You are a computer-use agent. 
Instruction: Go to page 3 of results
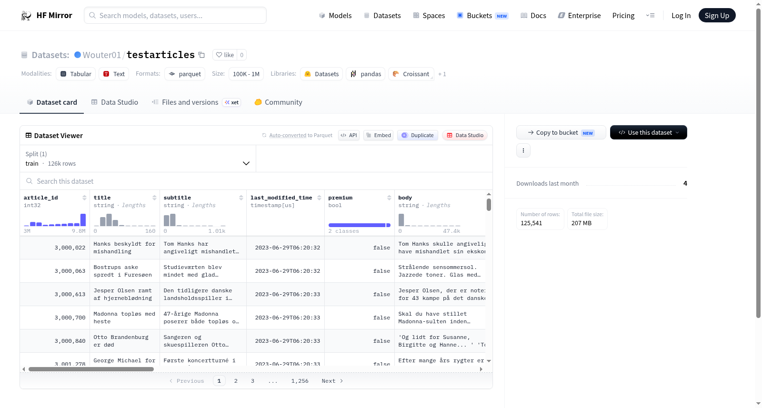(x=252, y=381)
